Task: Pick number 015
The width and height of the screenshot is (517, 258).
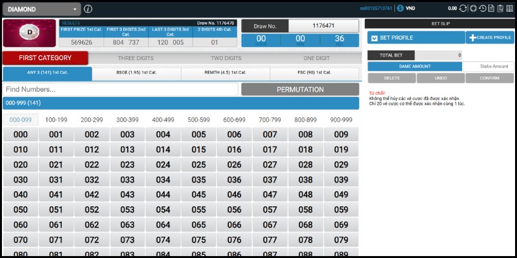Action: 198,150
